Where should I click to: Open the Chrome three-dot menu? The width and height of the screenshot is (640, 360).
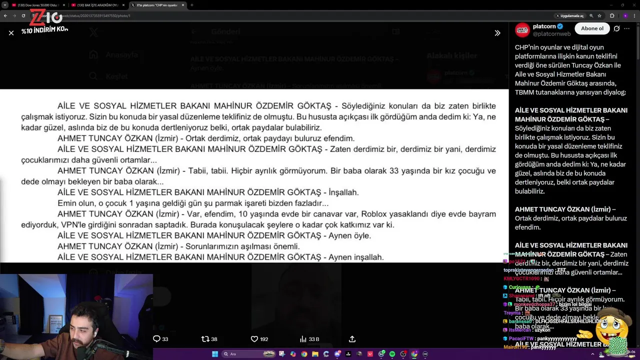pyautogui.click(x=635, y=15)
